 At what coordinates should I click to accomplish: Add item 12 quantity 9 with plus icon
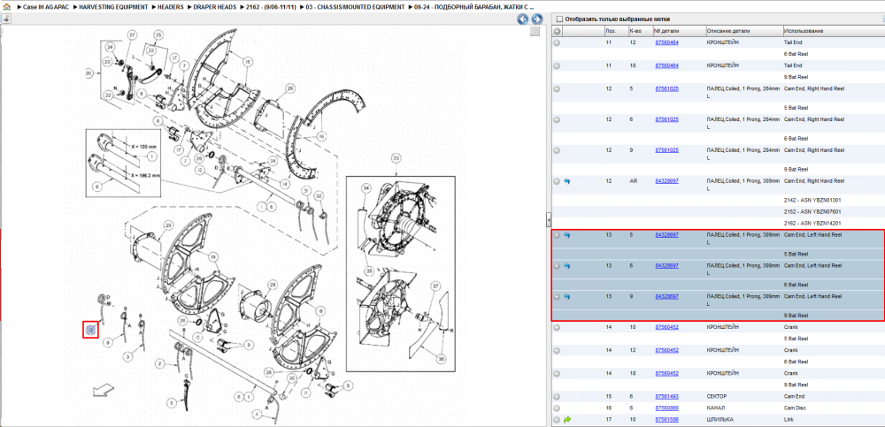click(x=557, y=150)
